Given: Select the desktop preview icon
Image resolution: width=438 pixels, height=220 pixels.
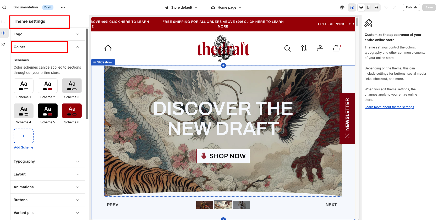Looking at the screenshot, I should point(361,7).
